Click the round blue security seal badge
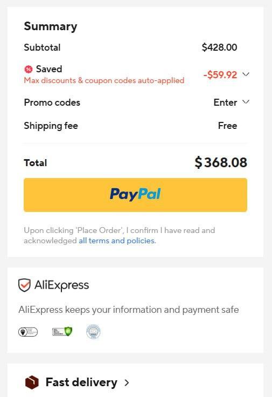The width and height of the screenshot is (272, 397). coord(93,331)
